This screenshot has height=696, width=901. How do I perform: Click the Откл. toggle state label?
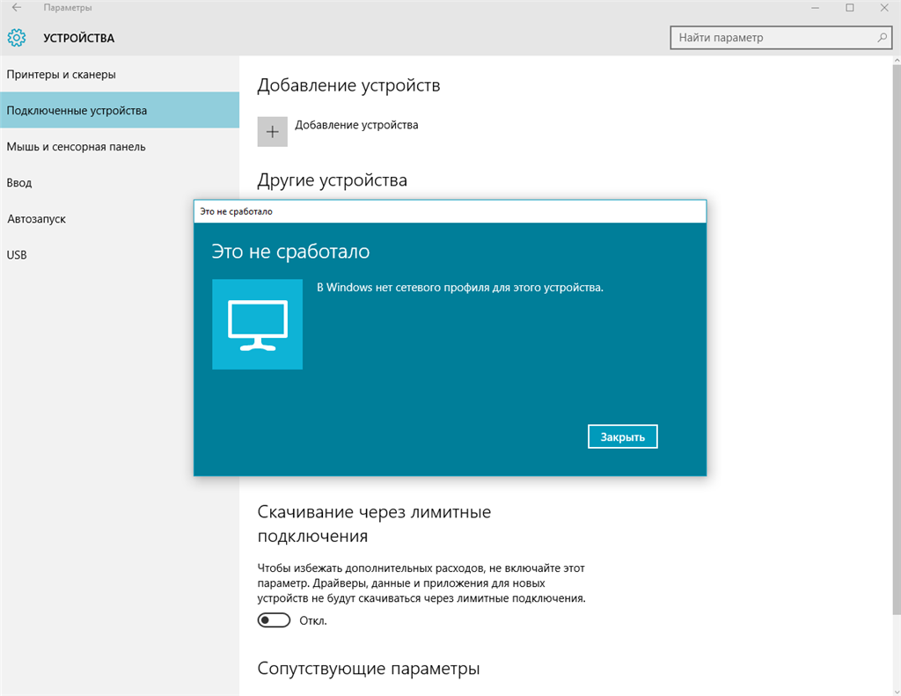click(313, 620)
